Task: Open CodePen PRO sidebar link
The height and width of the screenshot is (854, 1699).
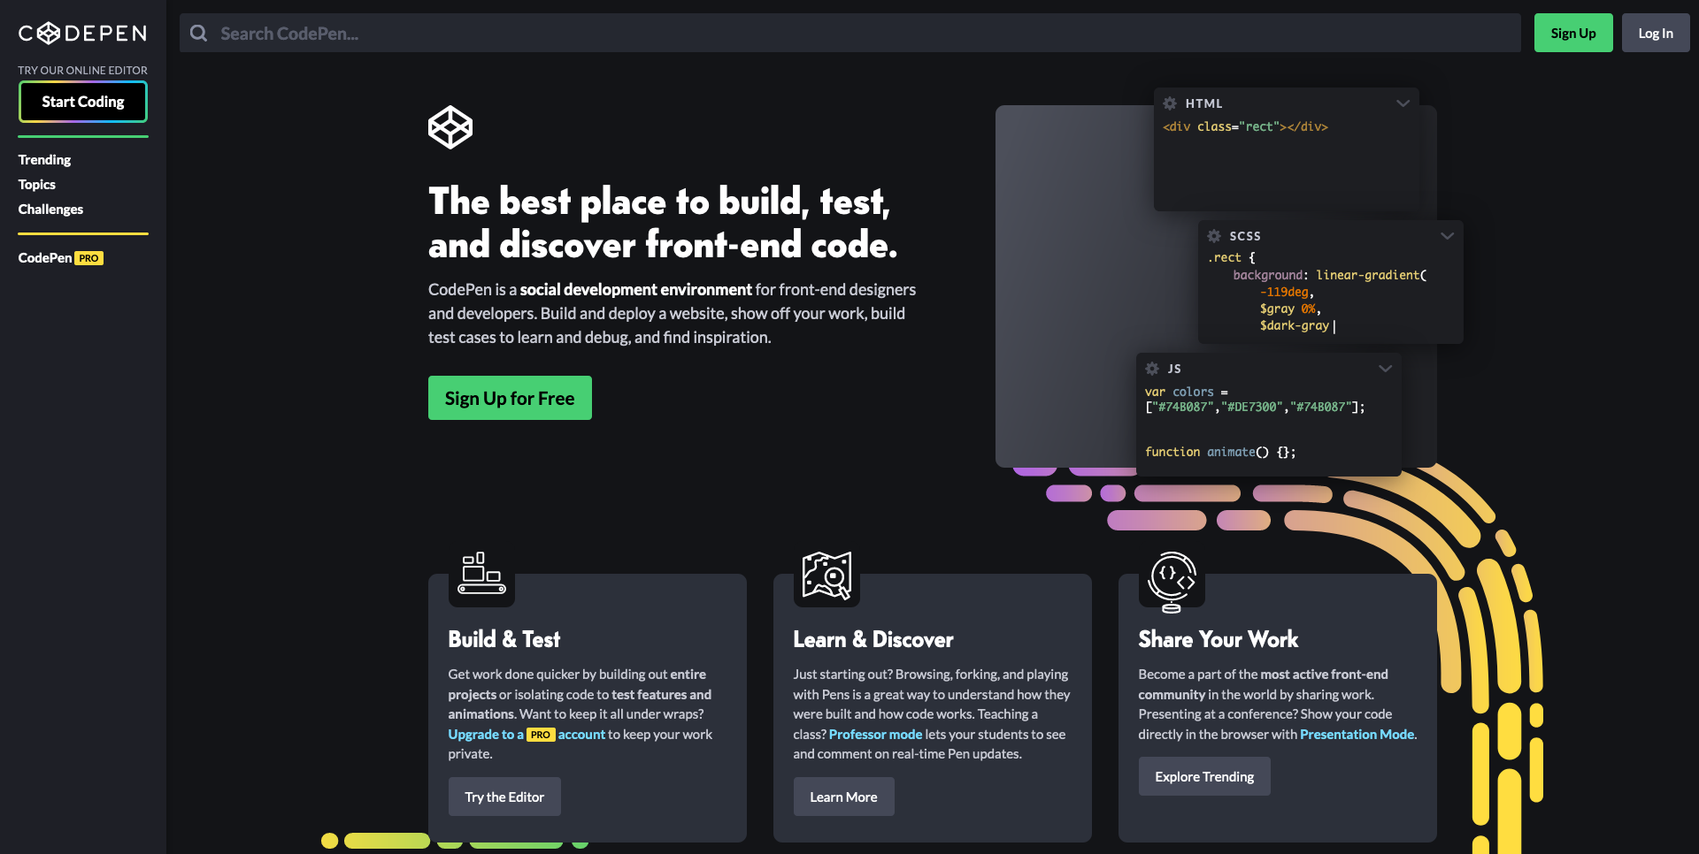Action: pyautogui.click(x=61, y=258)
